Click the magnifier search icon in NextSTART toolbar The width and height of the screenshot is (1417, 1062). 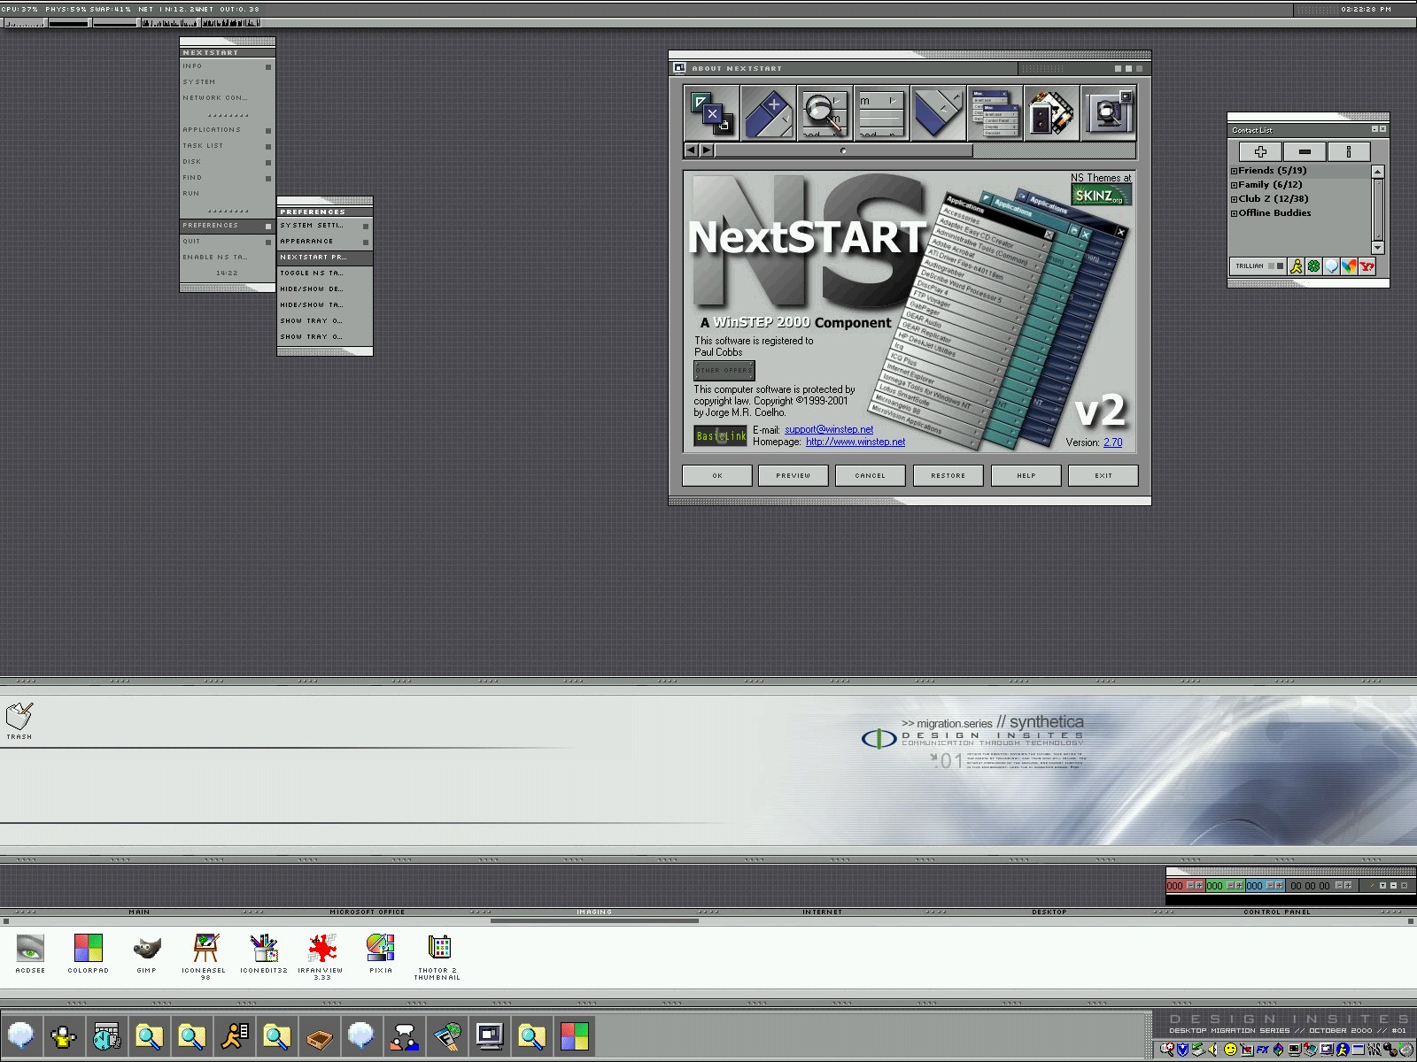click(x=825, y=112)
